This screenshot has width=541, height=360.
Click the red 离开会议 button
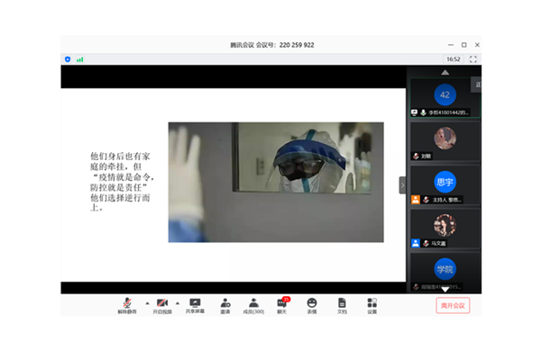[x=453, y=305]
